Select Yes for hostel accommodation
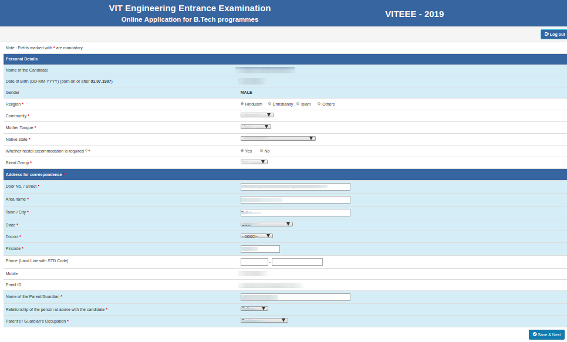 tap(242, 151)
